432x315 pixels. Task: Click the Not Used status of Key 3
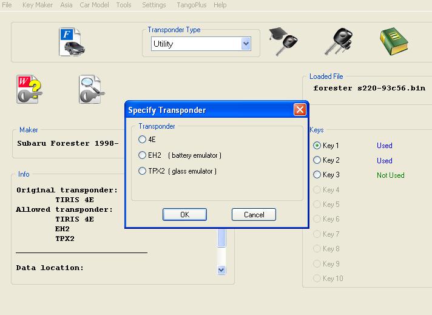point(390,175)
